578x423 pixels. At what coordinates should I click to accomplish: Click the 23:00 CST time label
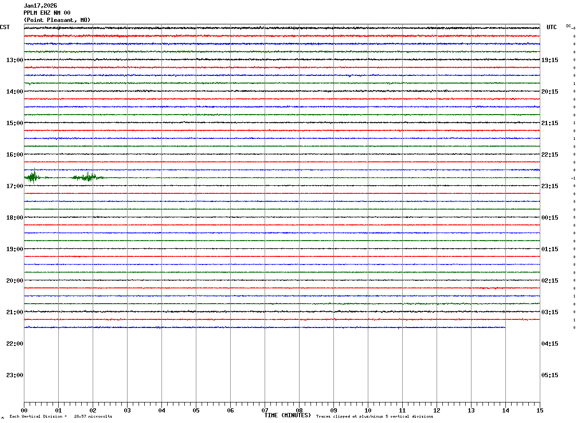click(14, 375)
